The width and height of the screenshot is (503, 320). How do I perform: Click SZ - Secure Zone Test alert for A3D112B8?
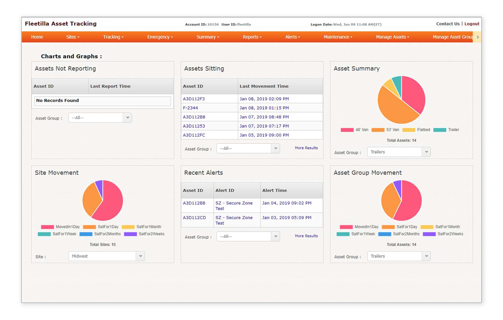[x=234, y=206]
